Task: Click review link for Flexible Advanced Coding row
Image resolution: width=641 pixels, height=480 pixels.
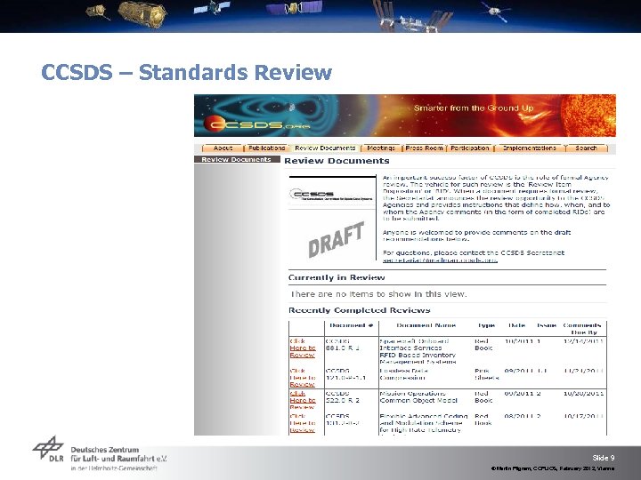Action: (303, 423)
